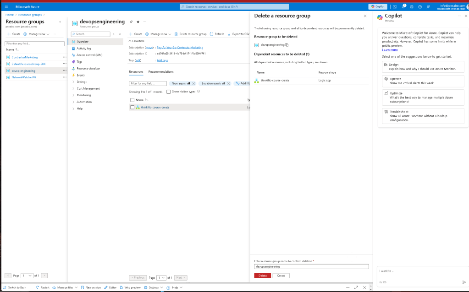Open DefaultResourceGroup-SUK resource group
Screen dimensions: 469x292
point(28,64)
